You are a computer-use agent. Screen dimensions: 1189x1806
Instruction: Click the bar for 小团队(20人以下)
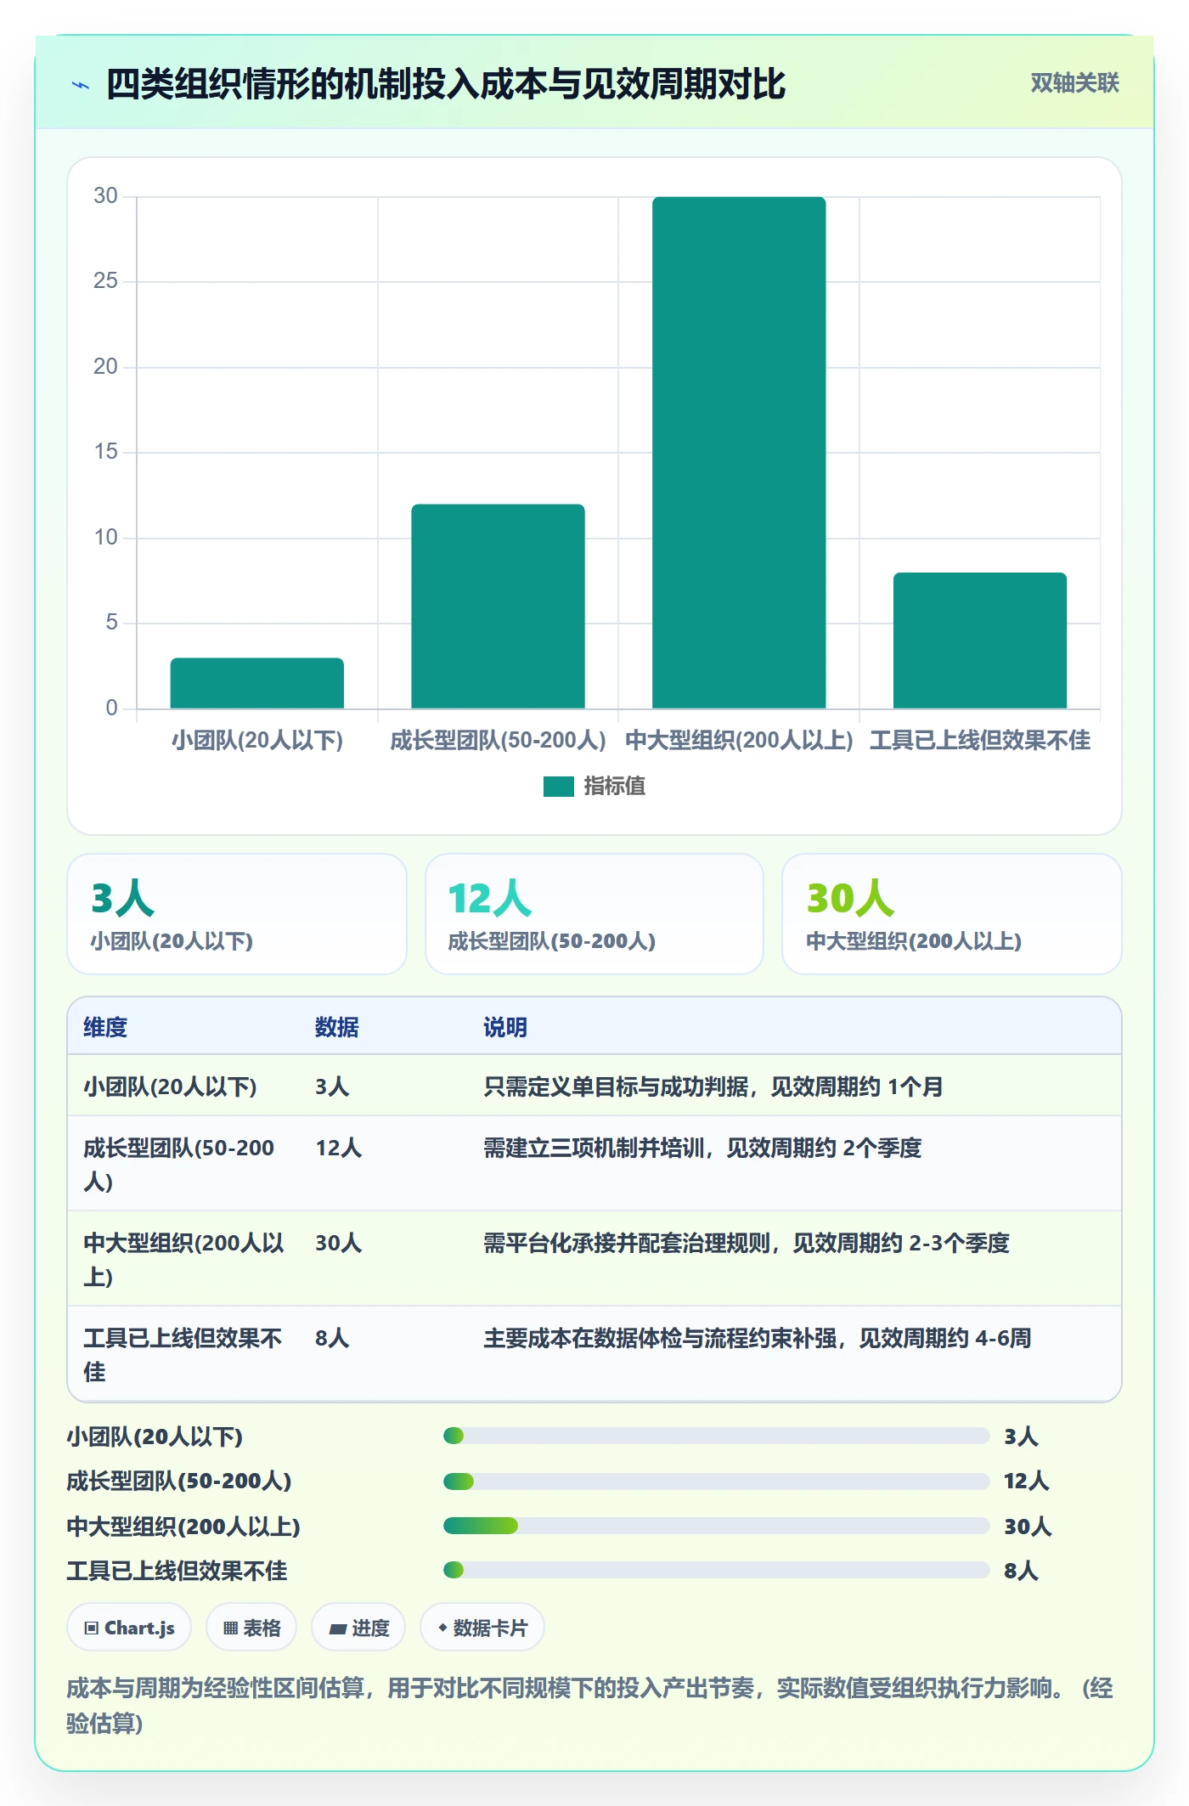257,683
